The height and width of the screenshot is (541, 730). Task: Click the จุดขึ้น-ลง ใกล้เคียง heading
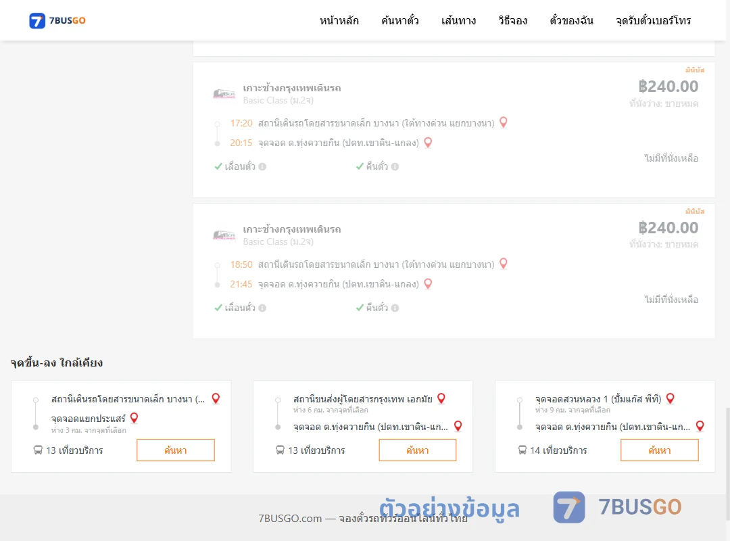tap(57, 362)
